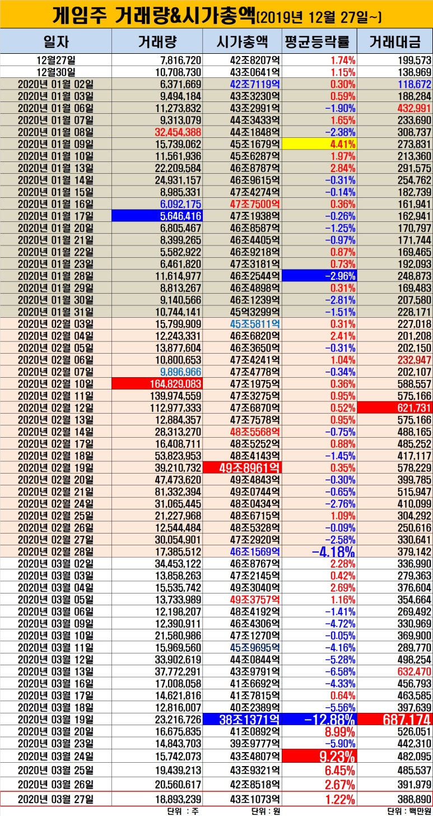Click the red-highlighted volume 164,829,083
The height and width of the screenshot is (816, 433).
pyautogui.click(x=157, y=385)
